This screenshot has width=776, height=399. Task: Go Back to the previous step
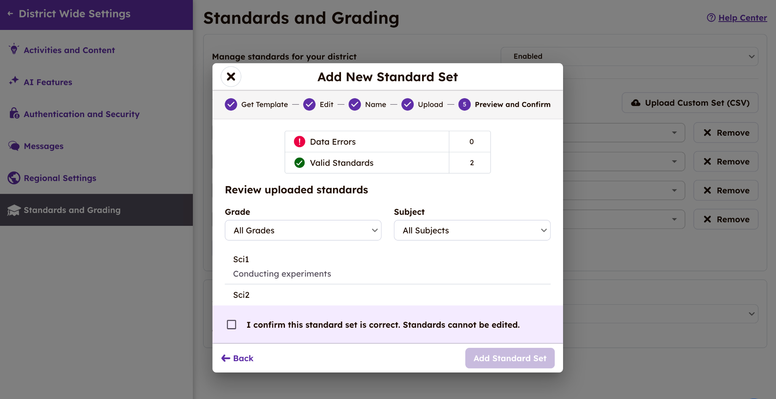point(238,358)
